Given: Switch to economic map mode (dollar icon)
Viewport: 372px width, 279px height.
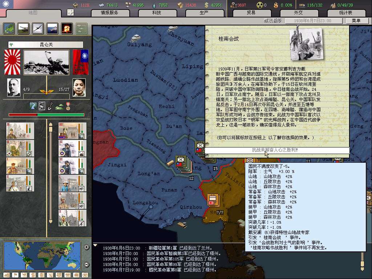Looking at the screenshot, I should point(32,275).
